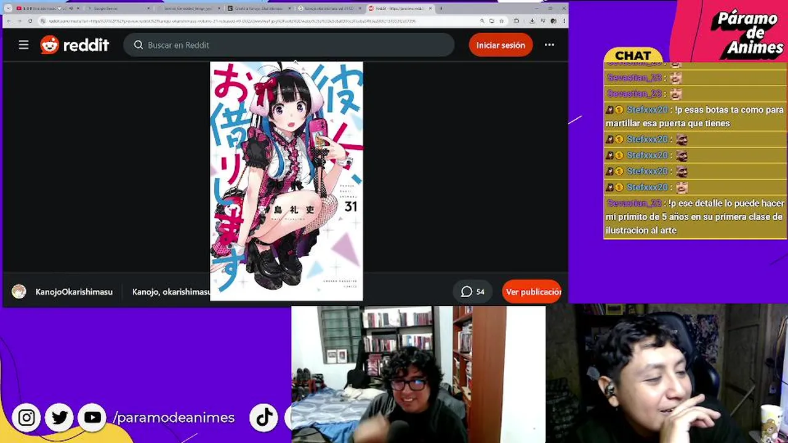Close the Reddit browser tab
Screen dimensions: 788x443
tap(429, 9)
